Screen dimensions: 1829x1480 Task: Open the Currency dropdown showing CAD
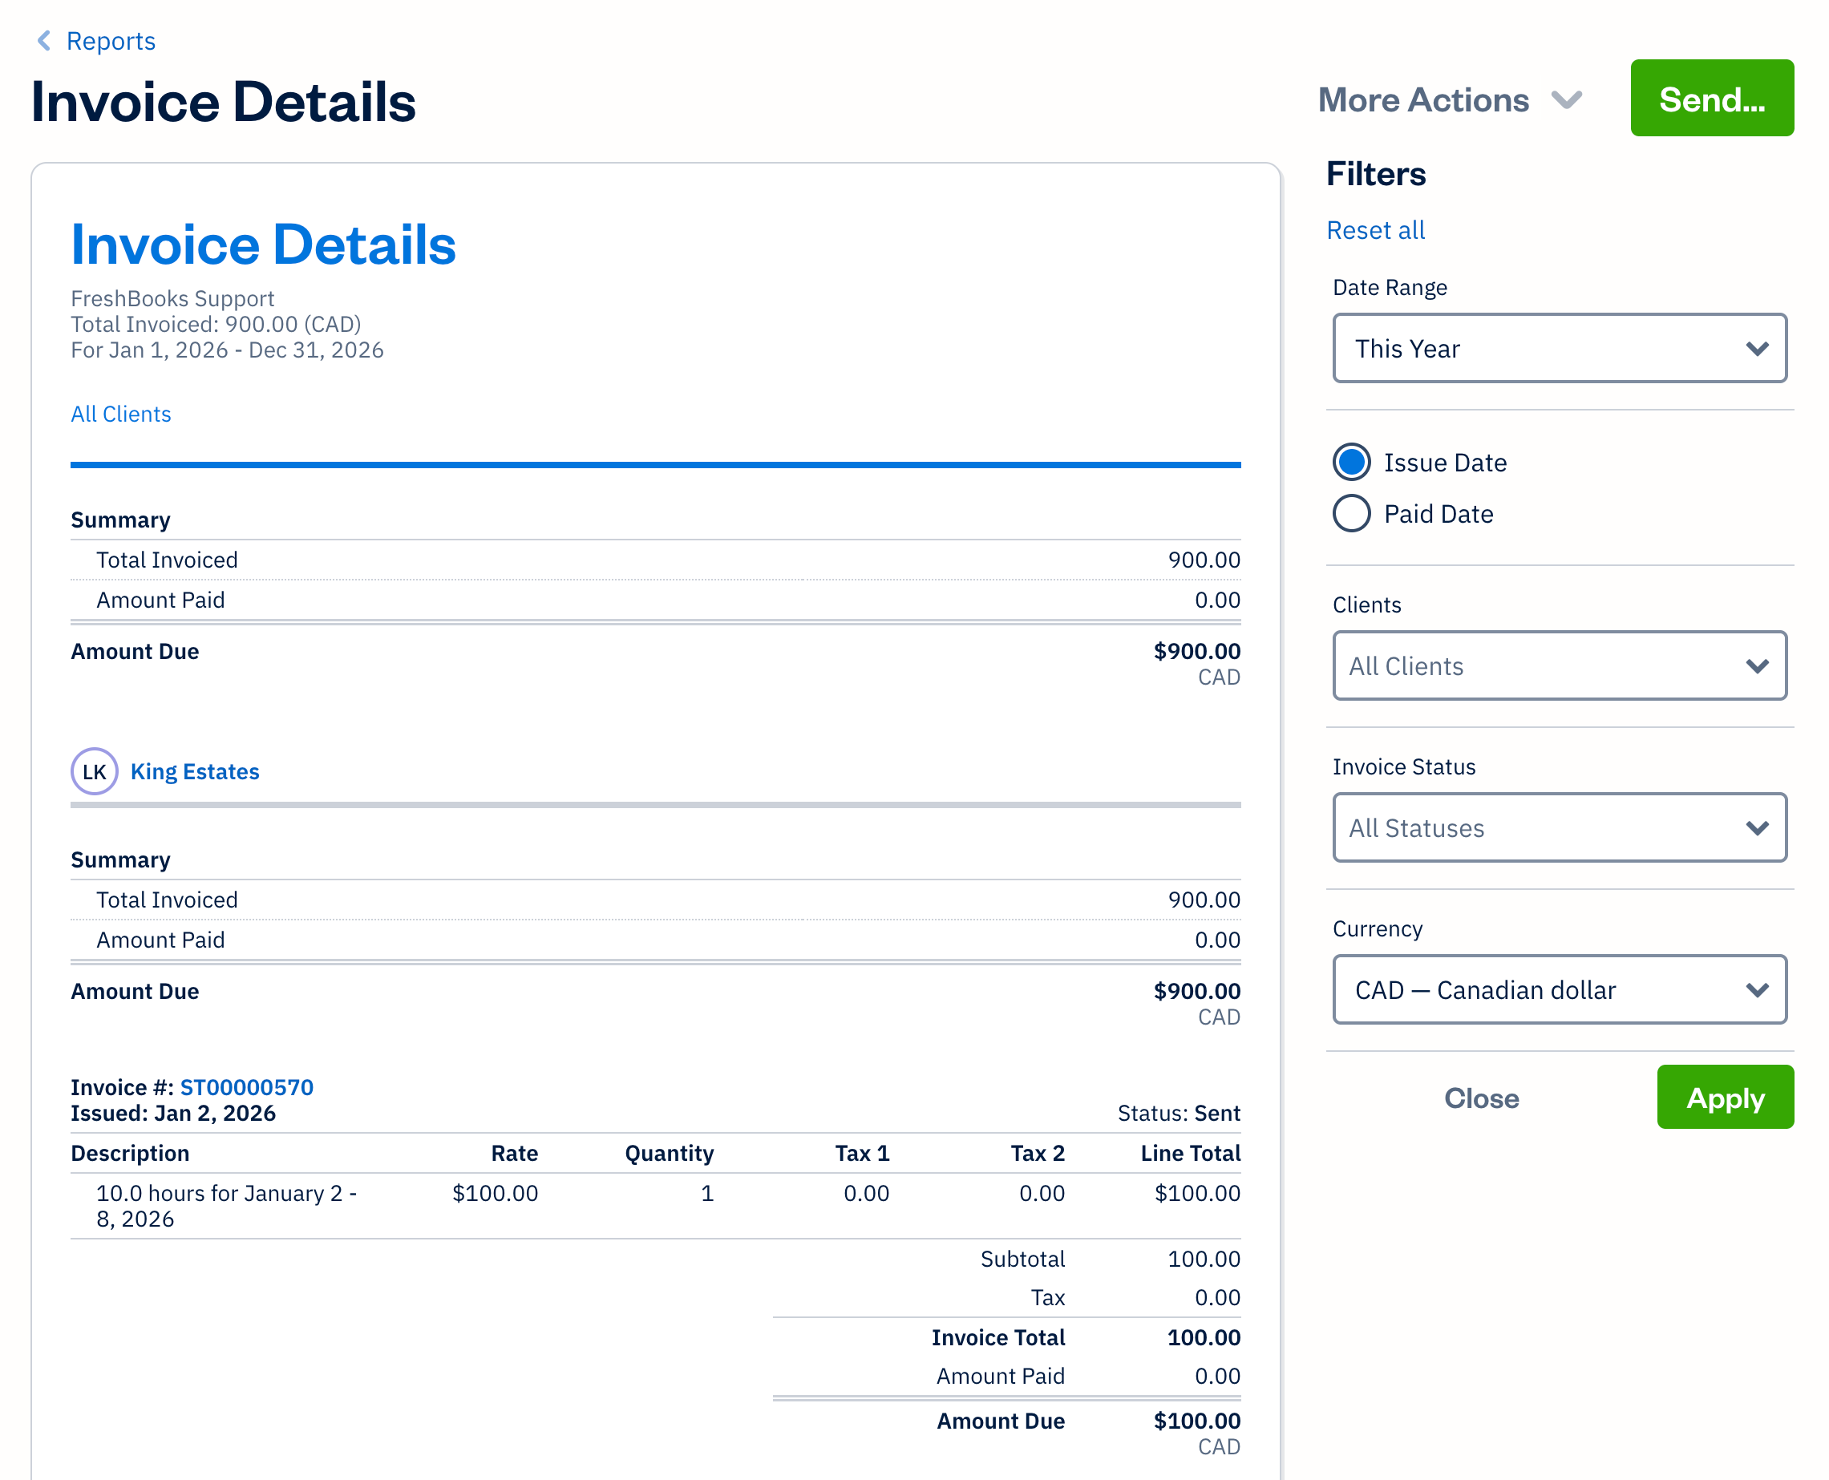click(x=1559, y=990)
